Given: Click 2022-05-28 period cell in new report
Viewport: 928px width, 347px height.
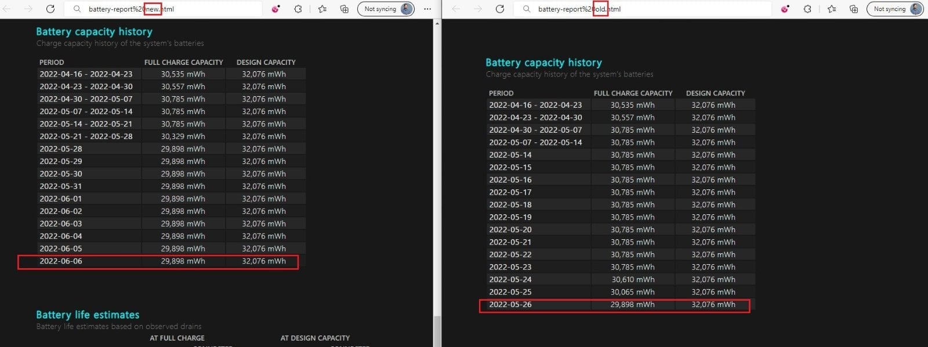Looking at the screenshot, I should [61, 149].
